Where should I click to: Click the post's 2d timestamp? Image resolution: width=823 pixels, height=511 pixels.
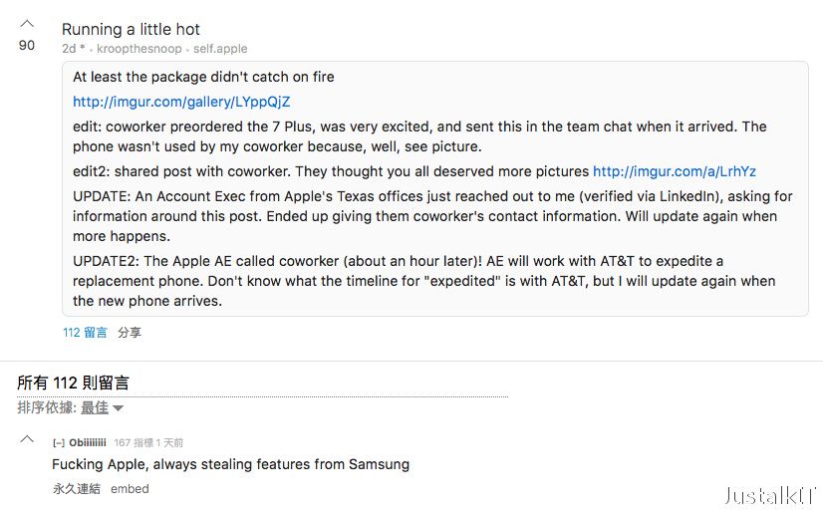[x=70, y=49]
